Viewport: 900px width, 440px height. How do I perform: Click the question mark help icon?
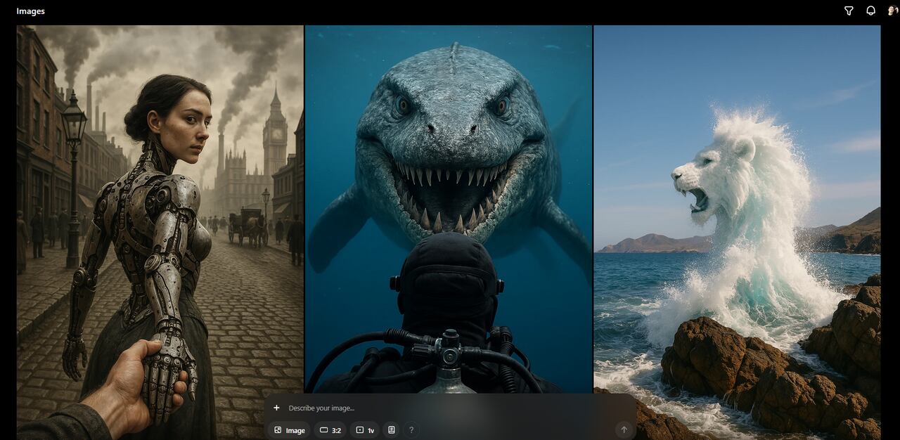coord(411,430)
